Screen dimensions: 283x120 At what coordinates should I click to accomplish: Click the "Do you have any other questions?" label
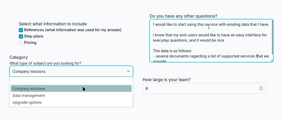tap(183, 16)
